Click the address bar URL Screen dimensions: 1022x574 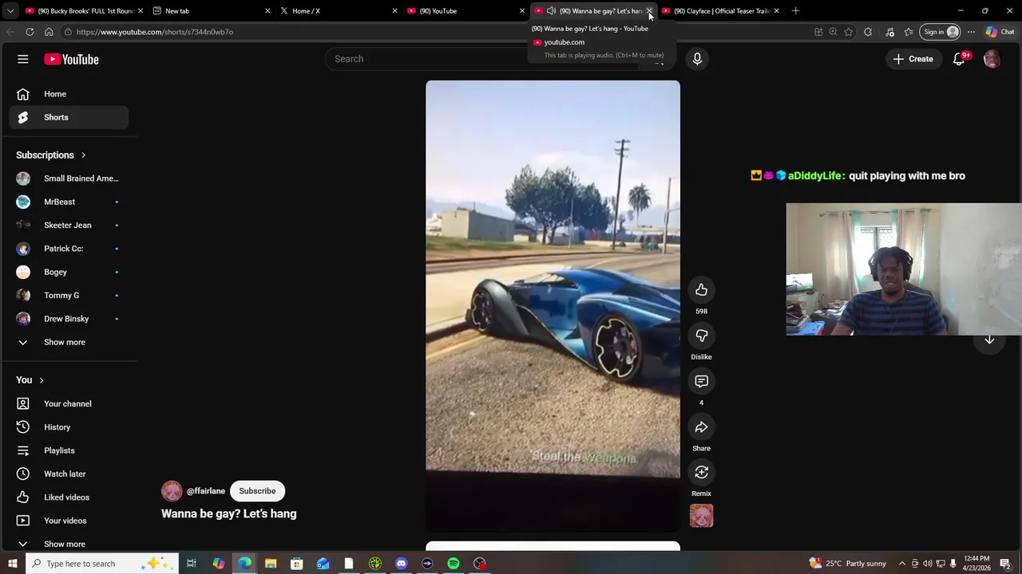coord(155,32)
